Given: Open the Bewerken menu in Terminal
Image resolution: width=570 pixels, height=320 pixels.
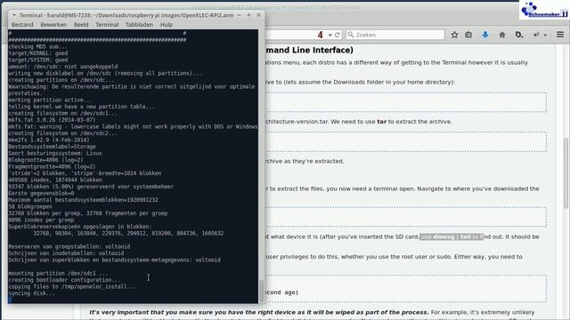Looking at the screenshot, I should coord(53,25).
